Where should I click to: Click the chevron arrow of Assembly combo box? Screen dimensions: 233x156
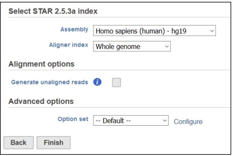tap(212, 31)
